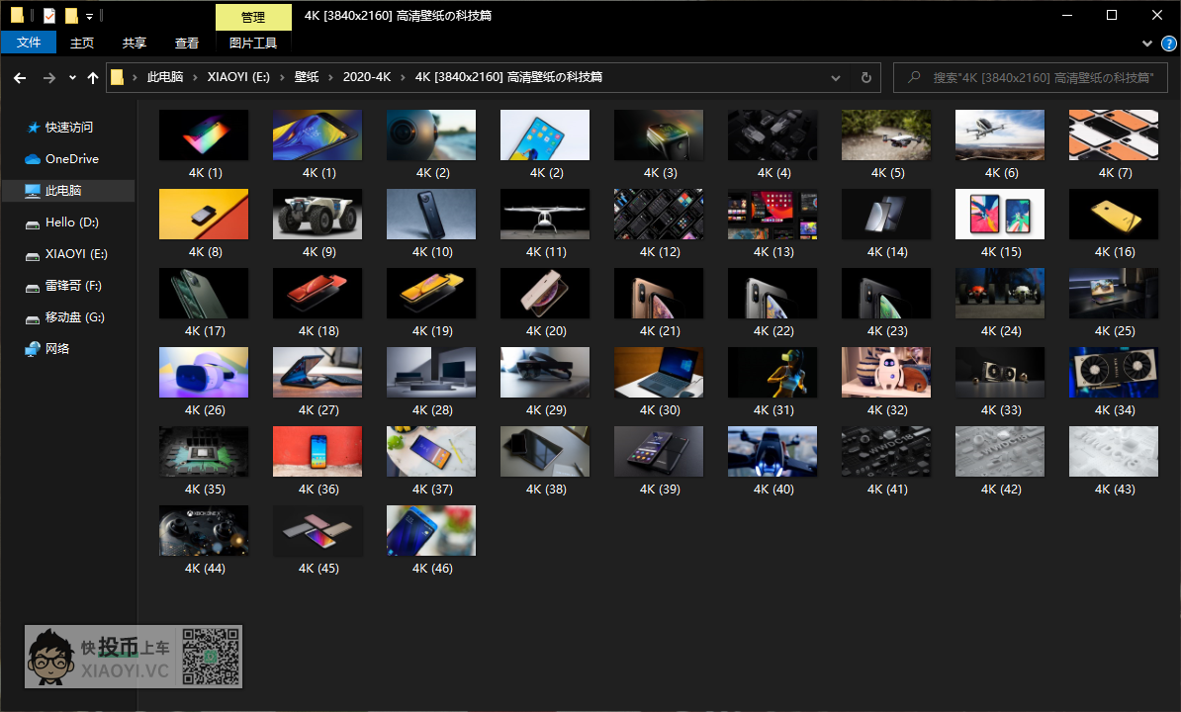
Task: Select the Hello (D:) drive
Action: coord(71,222)
